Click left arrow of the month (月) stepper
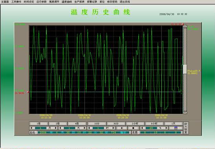215x149 pixels. point(31,128)
